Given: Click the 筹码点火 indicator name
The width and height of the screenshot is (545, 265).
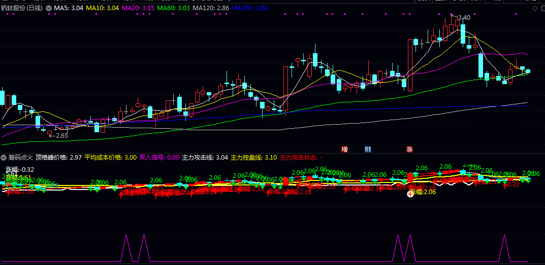Looking at the screenshot, I should pos(20,158).
